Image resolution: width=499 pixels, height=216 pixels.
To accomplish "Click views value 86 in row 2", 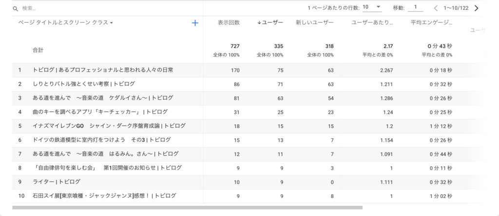I will [x=237, y=84].
